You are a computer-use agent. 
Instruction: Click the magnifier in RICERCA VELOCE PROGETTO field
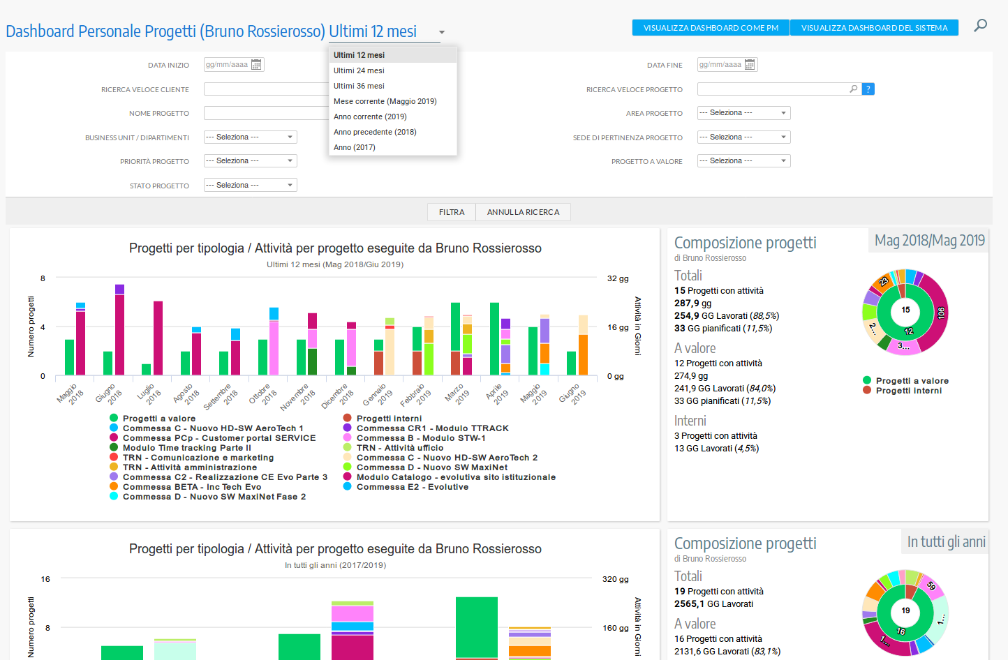(x=854, y=89)
